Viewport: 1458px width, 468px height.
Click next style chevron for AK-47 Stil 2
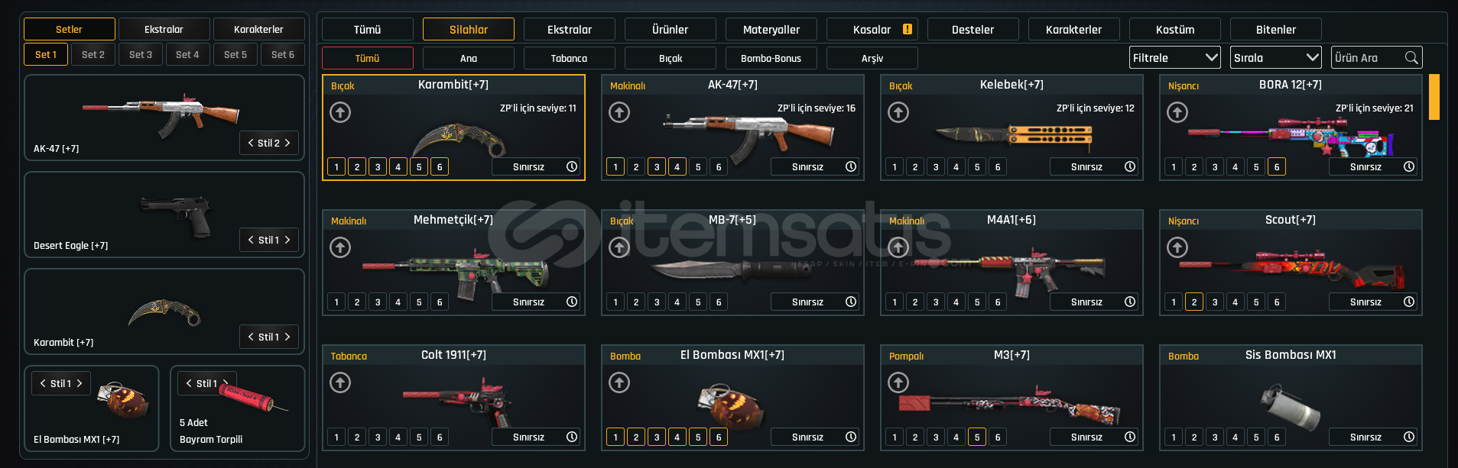(x=287, y=143)
